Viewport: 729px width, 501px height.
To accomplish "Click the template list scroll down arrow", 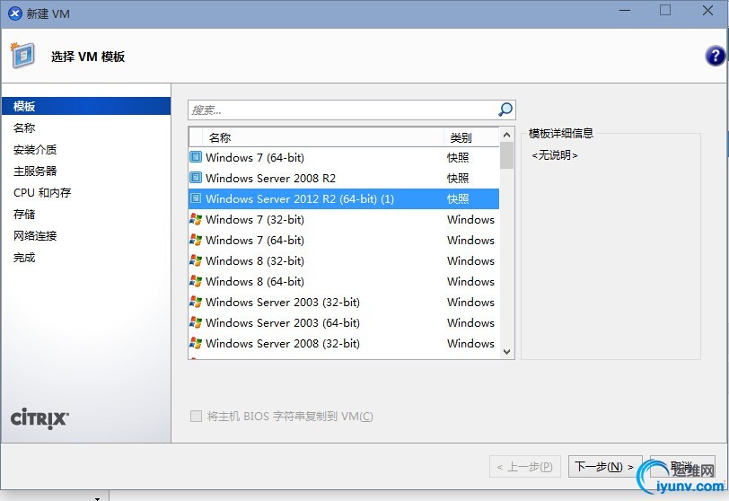I will tap(506, 352).
